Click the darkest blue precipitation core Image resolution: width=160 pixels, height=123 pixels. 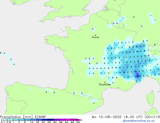(138, 76)
